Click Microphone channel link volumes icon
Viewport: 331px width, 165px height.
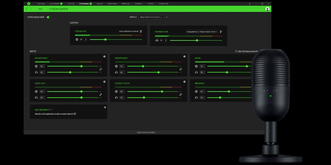click(100, 69)
